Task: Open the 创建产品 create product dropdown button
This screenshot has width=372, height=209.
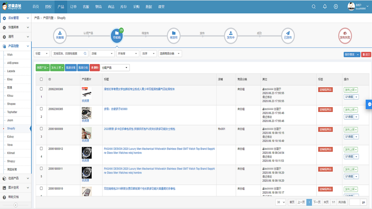Action: click(x=42, y=68)
